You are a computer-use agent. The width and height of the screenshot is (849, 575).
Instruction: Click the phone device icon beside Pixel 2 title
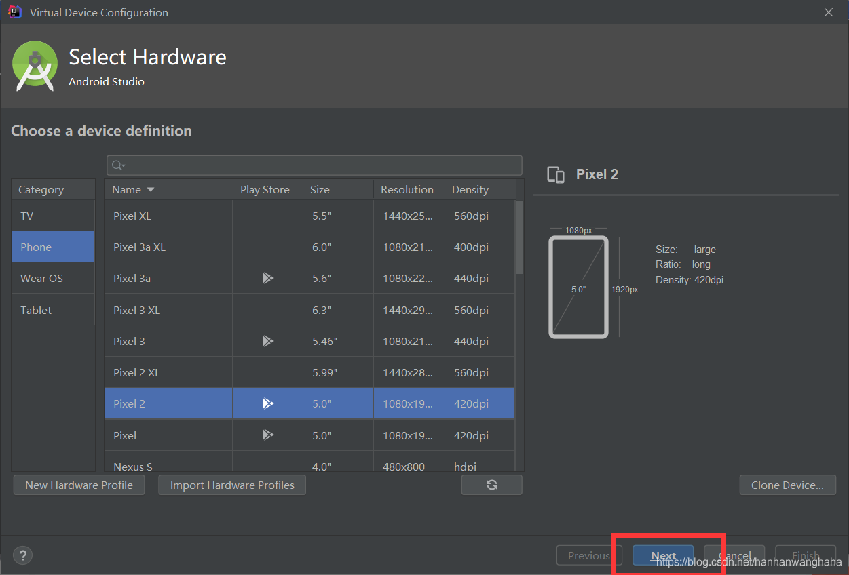point(556,174)
